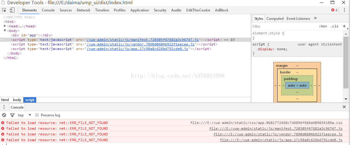Screen dimensions: 350x145
Task: Add new style rule plus icon
Action: click(x=344, y=26)
